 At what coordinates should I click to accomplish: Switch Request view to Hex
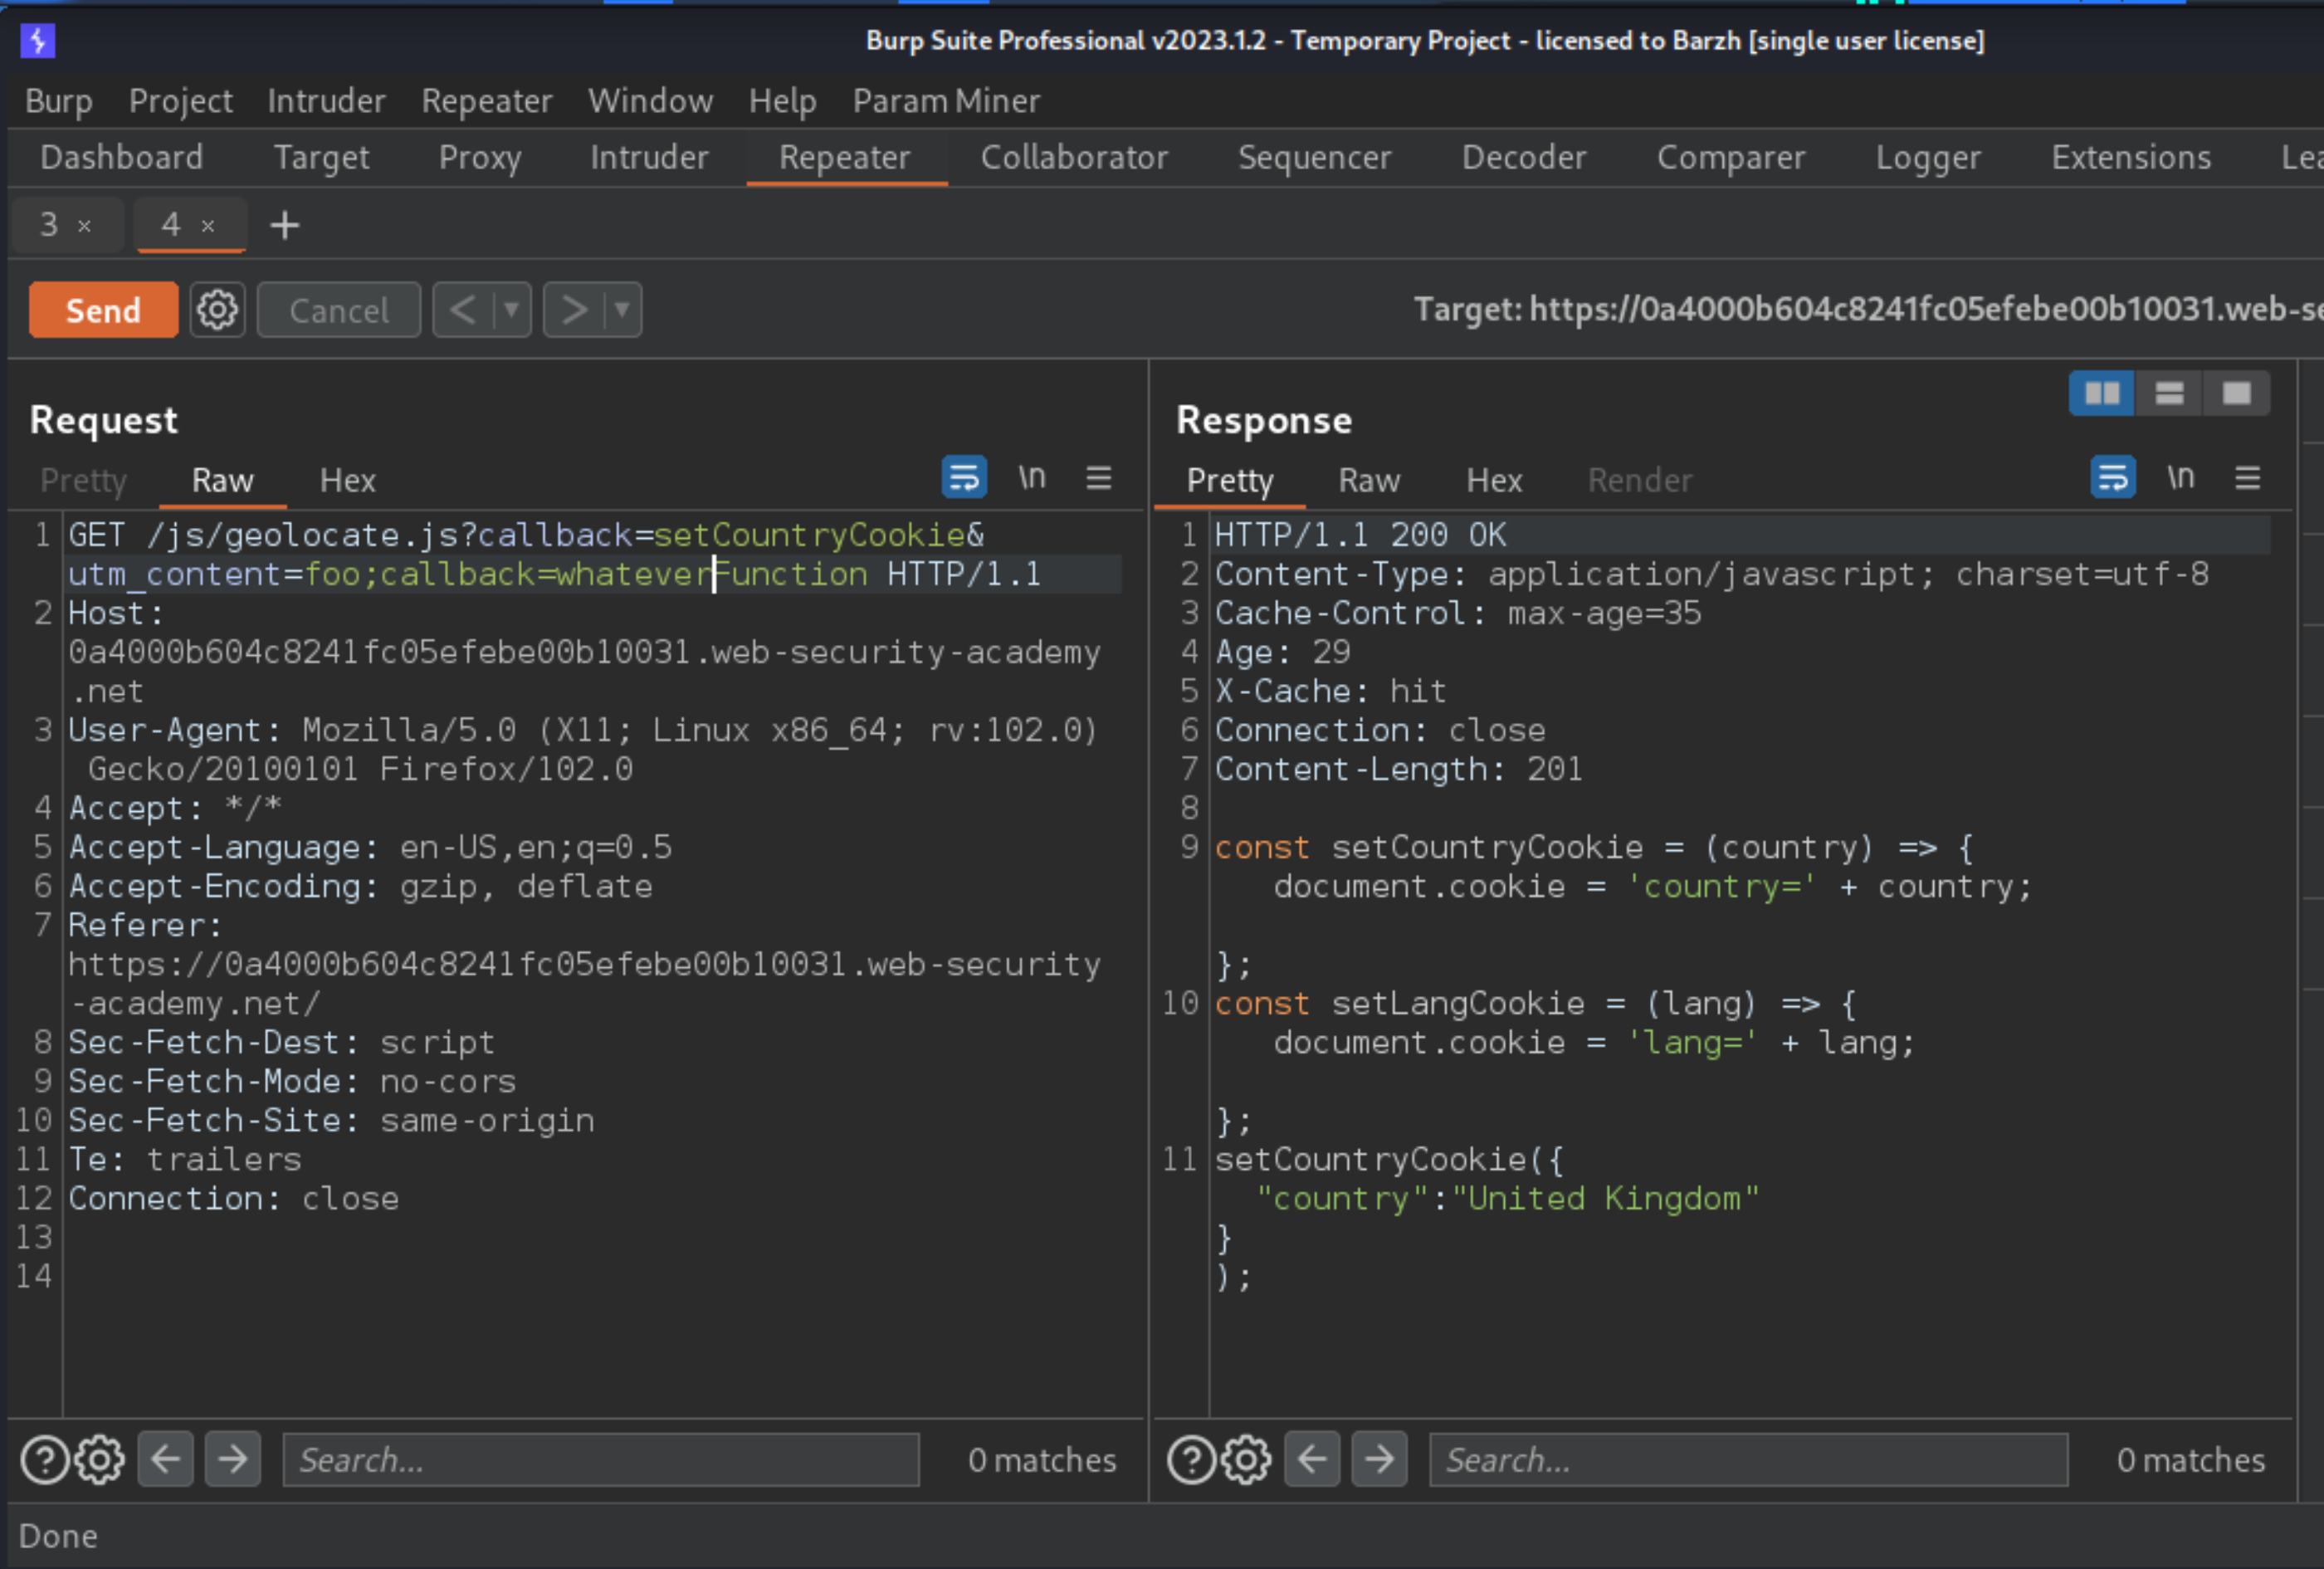coord(348,481)
